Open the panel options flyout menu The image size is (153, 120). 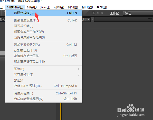click(150, 19)
